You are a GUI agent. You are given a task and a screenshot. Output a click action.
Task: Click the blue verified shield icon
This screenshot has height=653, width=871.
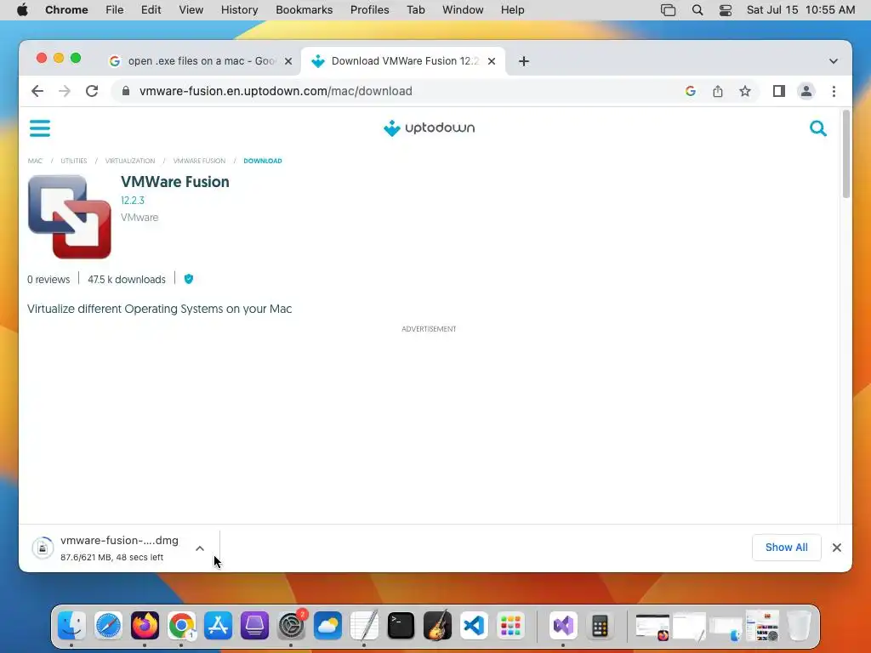pyautogui.click(x=189, y=279)
